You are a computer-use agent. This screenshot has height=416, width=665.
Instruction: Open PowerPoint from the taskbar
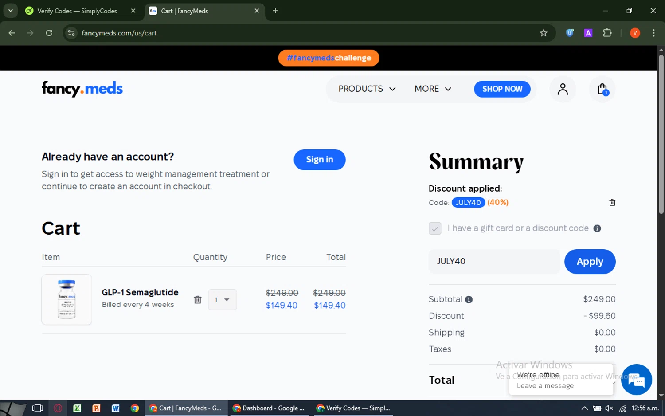coord(96,408)
